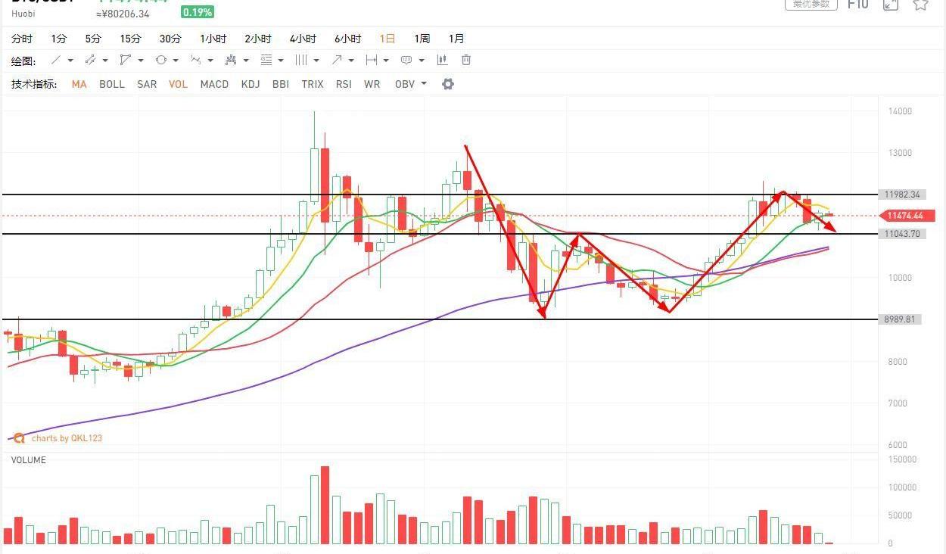Choose the polygon shape drawing tool
The height and width of the screenshot is (554, 946).
point(125,60)
